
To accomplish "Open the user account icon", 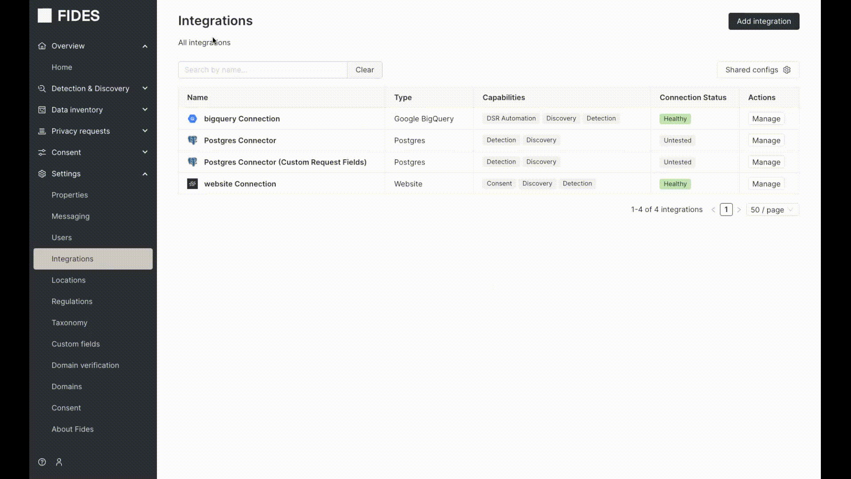I will [x=59, y=462].
